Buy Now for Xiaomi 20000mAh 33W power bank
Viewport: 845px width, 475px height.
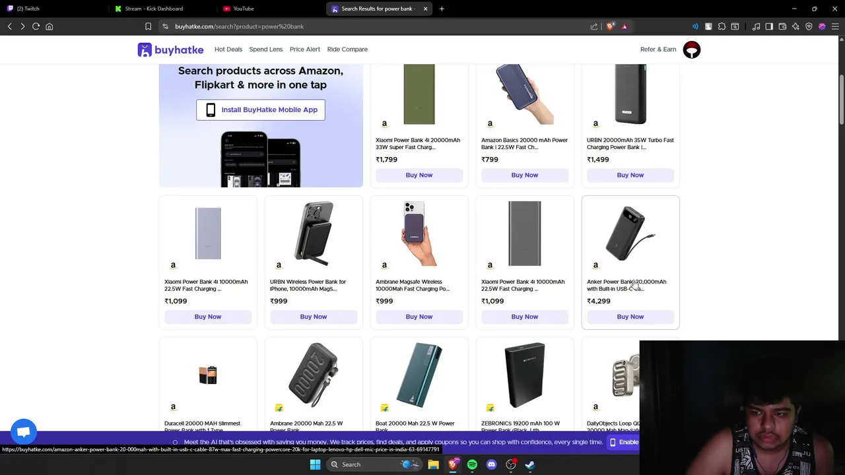coord(419,175)
